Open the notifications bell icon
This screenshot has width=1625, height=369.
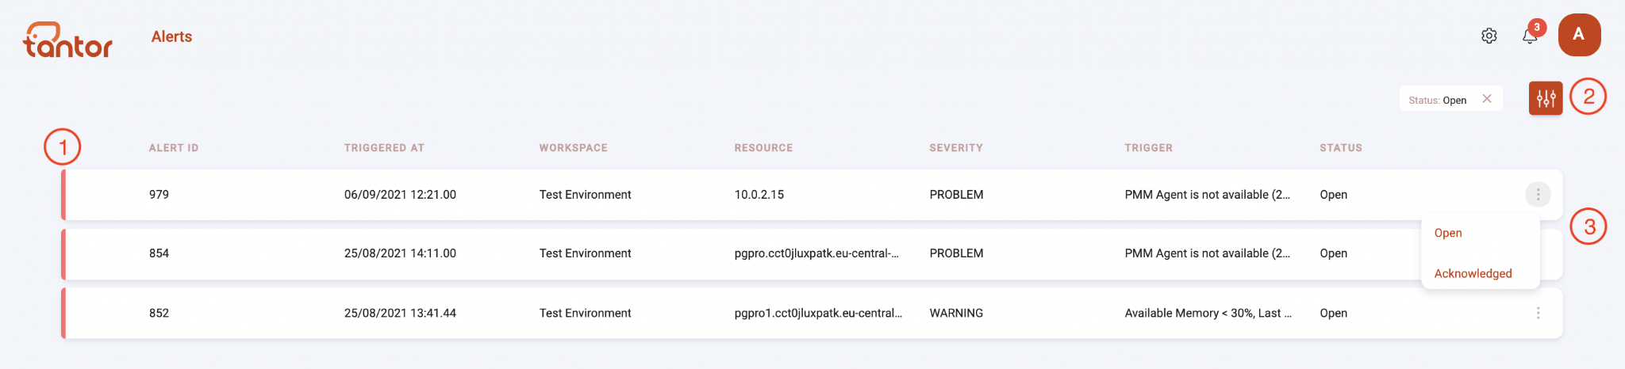1530,36
